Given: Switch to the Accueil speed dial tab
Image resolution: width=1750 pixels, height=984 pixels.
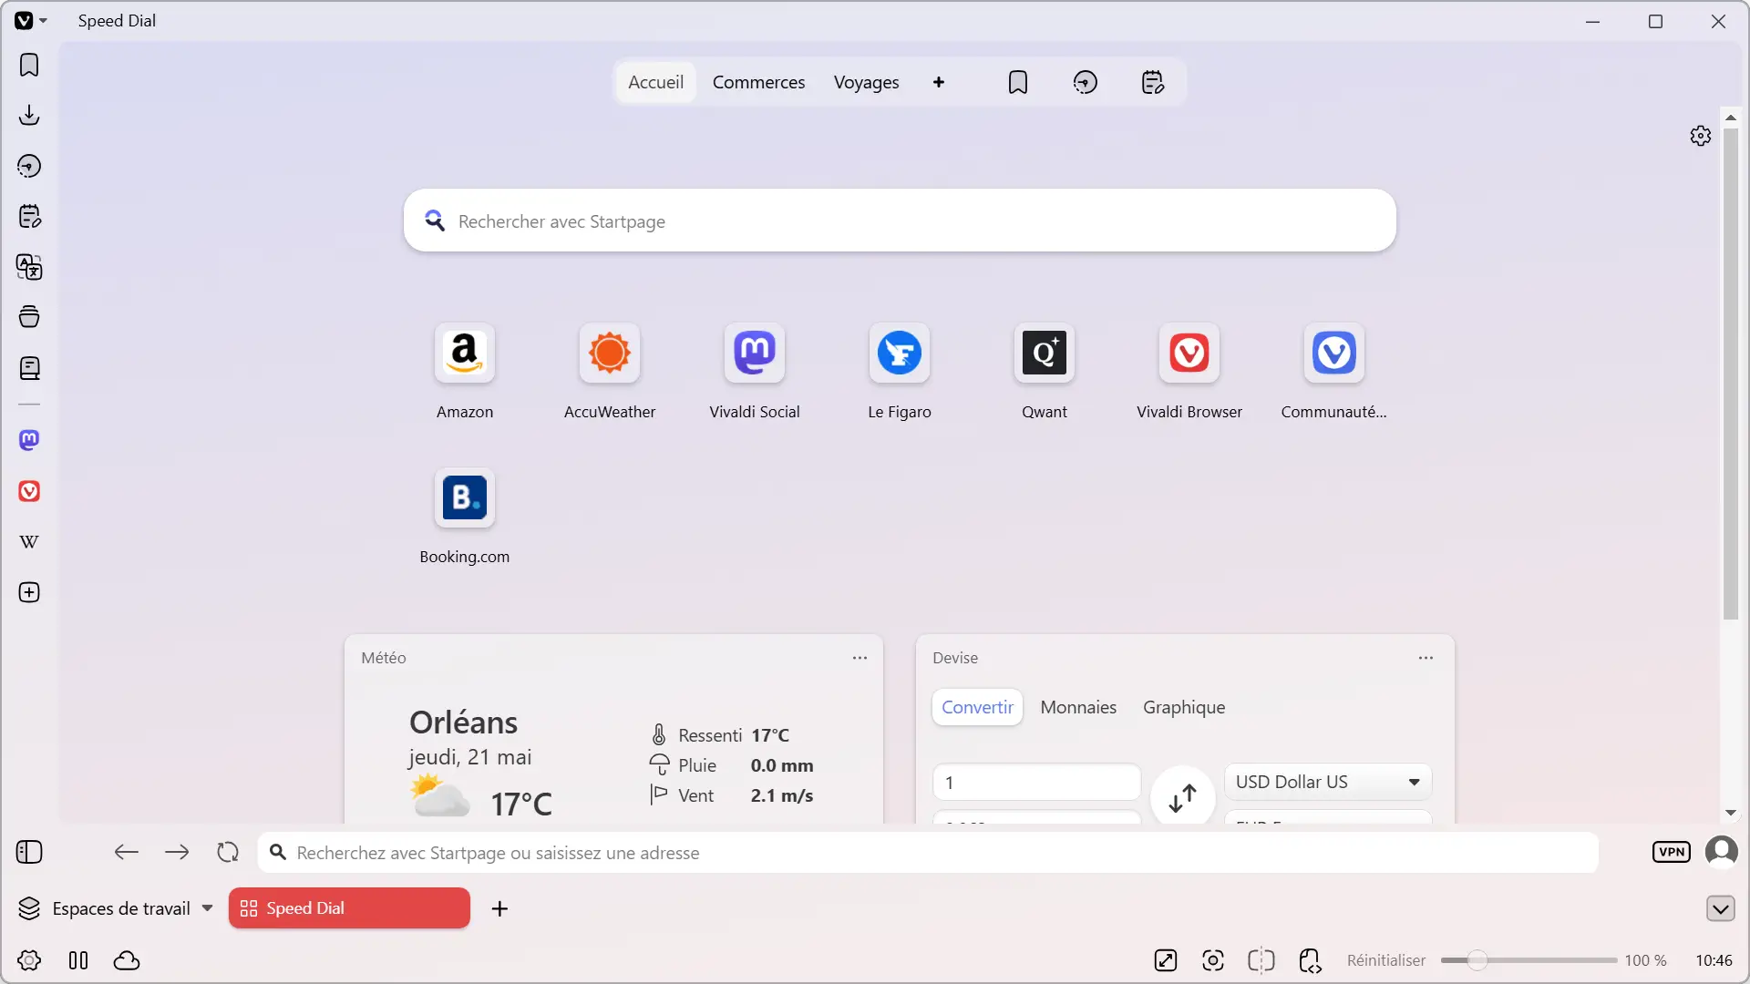Looking at the screenshot, I should click(655, 82).
